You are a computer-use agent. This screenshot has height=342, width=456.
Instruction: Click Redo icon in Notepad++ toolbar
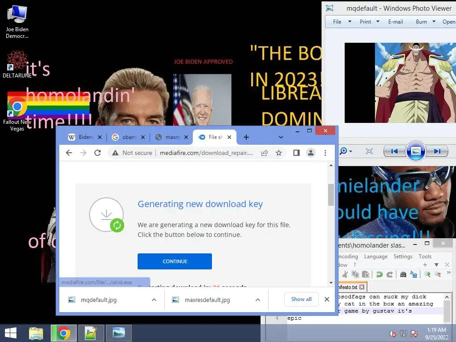coord(390,274)
